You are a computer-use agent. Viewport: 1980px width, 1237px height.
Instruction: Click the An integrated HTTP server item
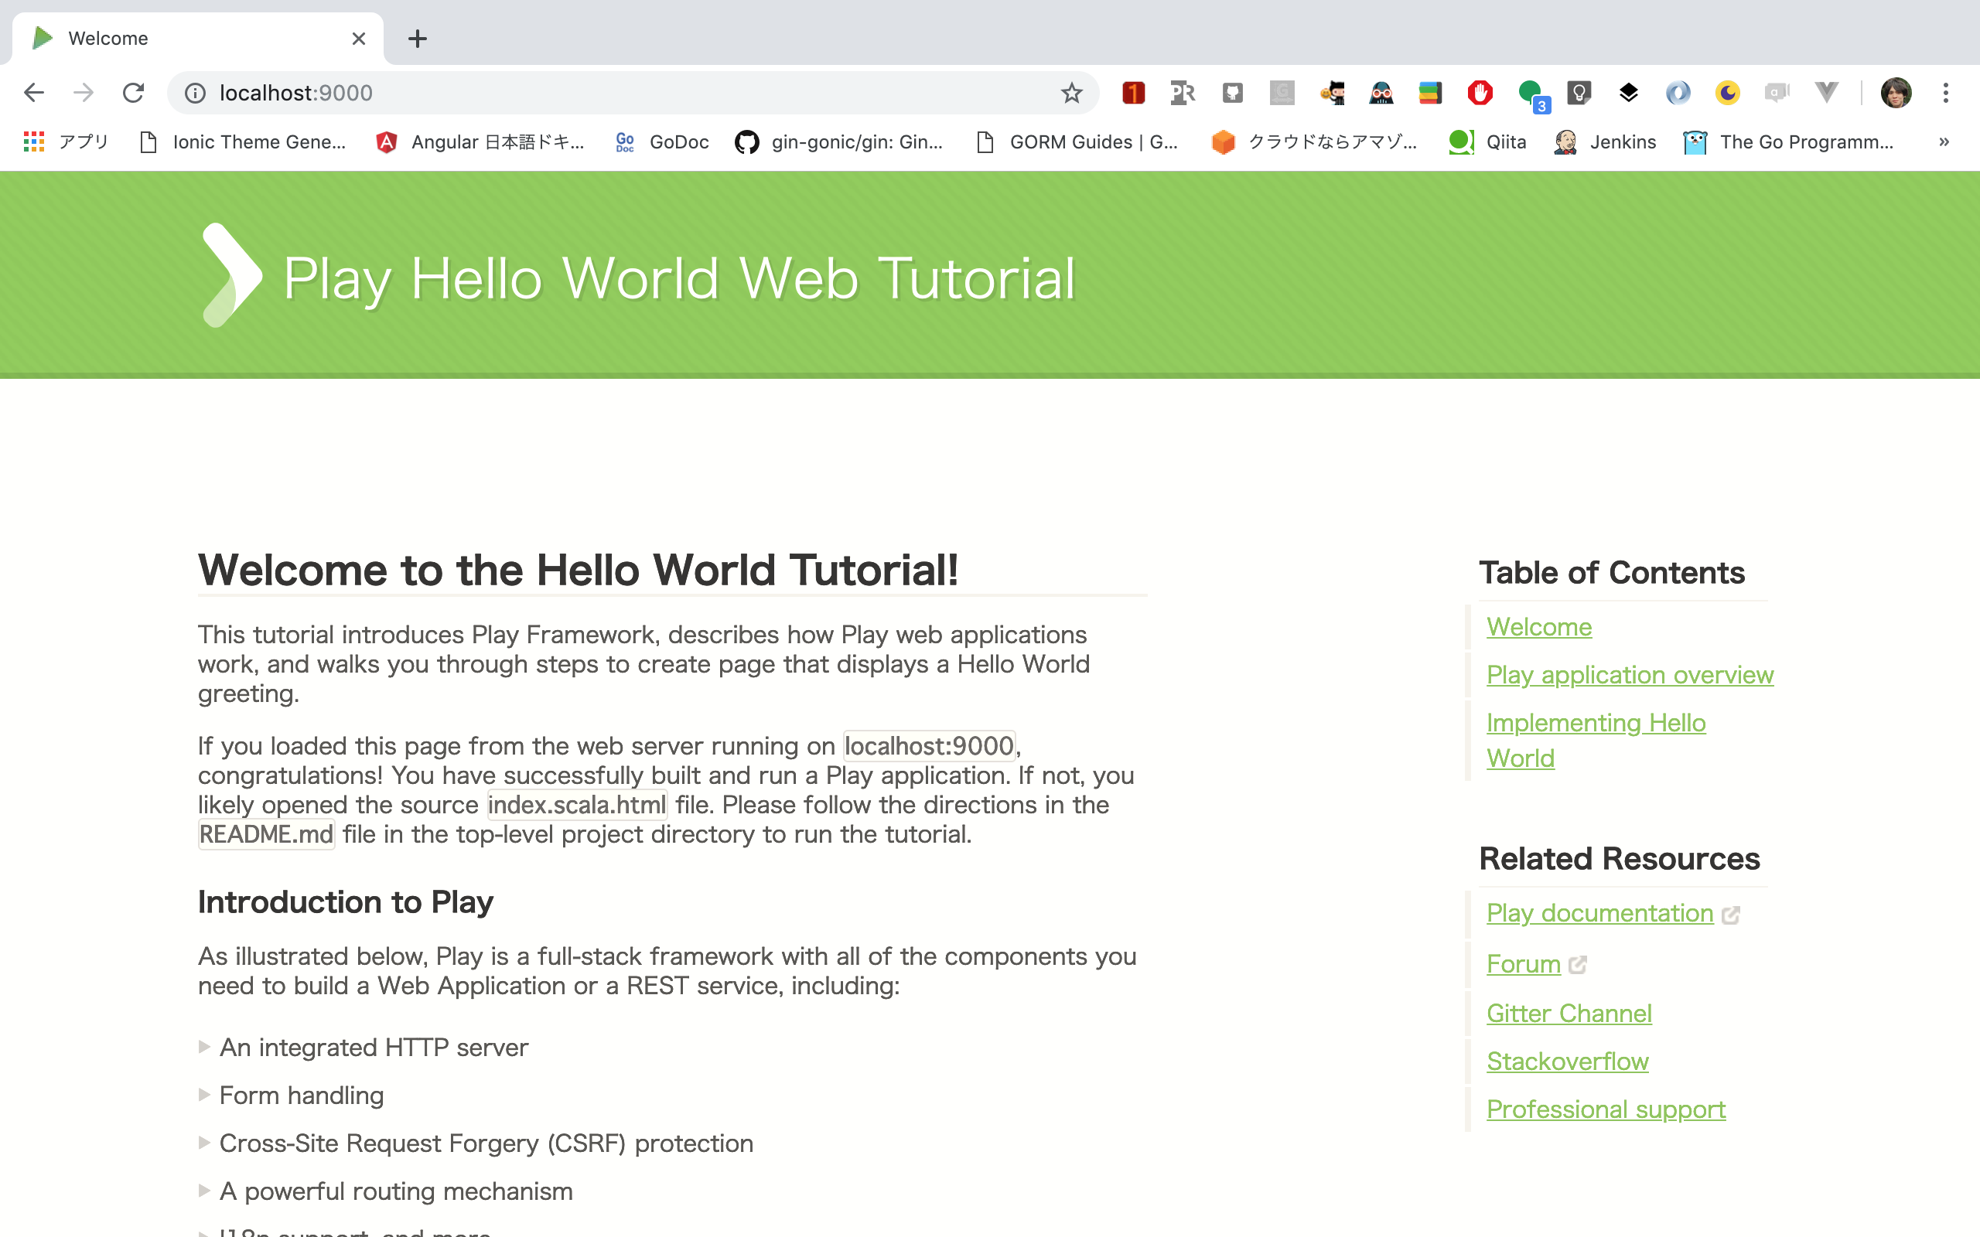373,1047
